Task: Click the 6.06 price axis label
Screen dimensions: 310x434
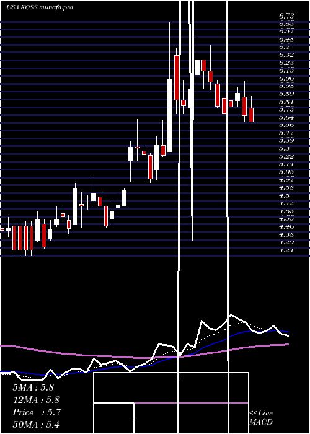Action: click(x=286, y=79)
